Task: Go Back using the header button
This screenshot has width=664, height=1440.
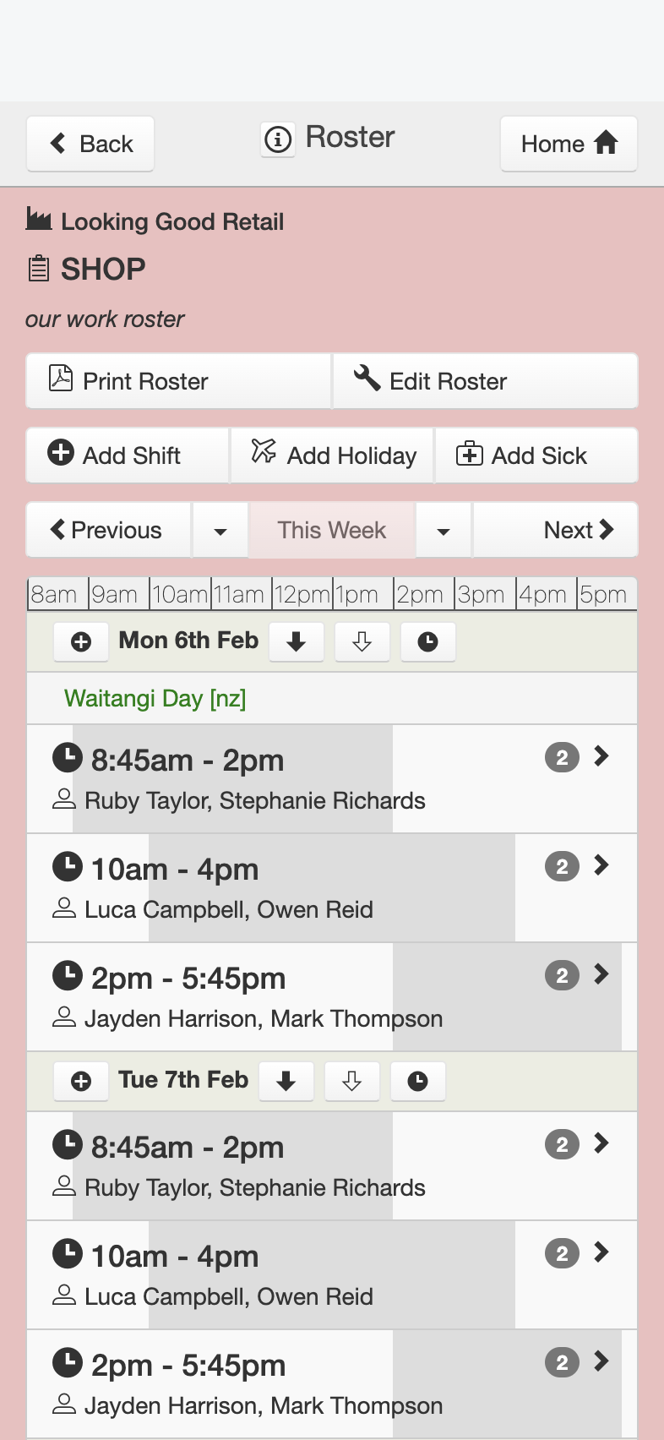Action: click(90, 144)
